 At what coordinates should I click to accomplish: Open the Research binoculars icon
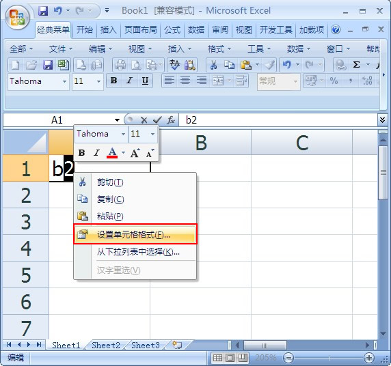point(190,65)
